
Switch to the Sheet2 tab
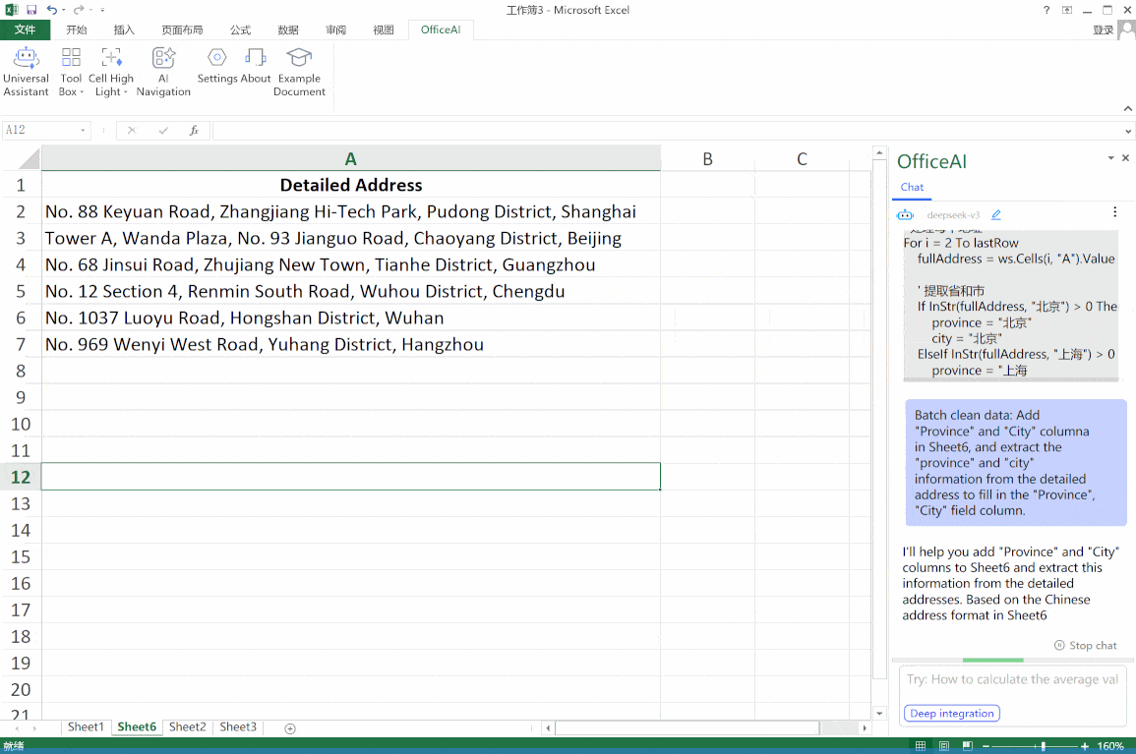pos(187,727)
